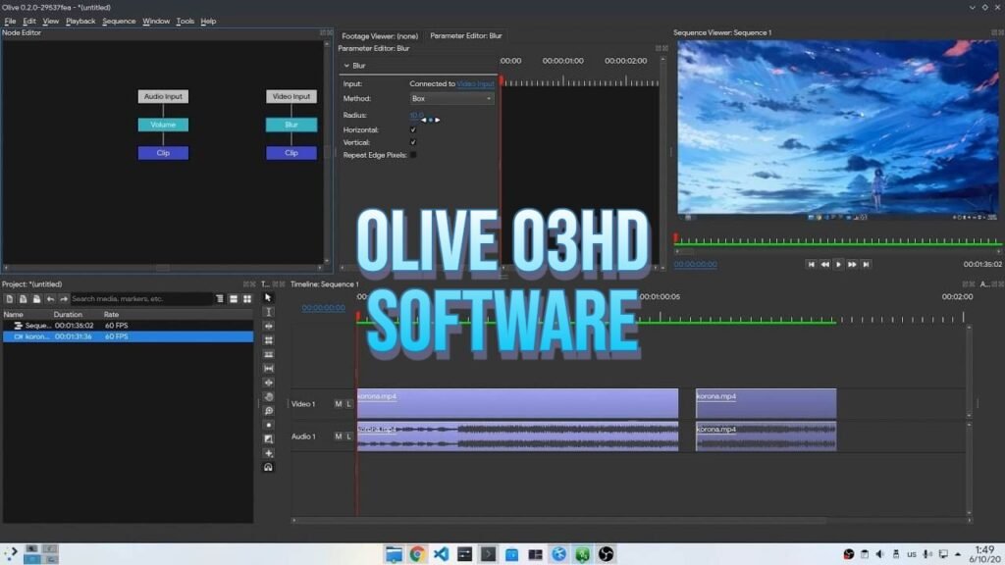This screenshot has width=1005, height=565.
Task: Open the blur Method dropdown showing Box
Action: [451, 98]
